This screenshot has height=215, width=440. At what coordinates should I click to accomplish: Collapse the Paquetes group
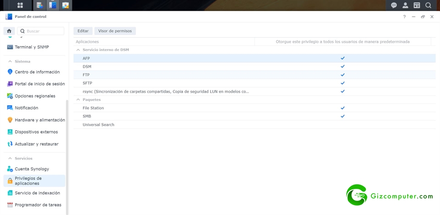point(78,100)
